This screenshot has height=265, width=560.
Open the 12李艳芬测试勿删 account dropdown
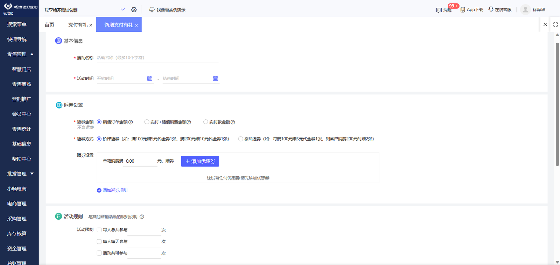click(x=84, y=10)
